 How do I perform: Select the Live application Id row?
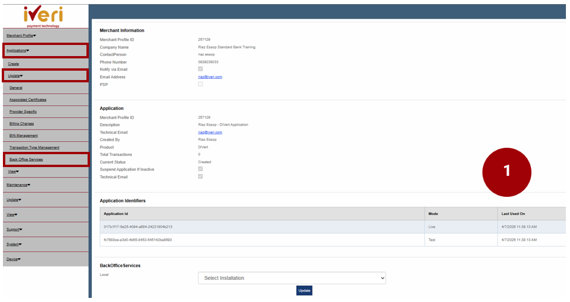click(333, 227)
